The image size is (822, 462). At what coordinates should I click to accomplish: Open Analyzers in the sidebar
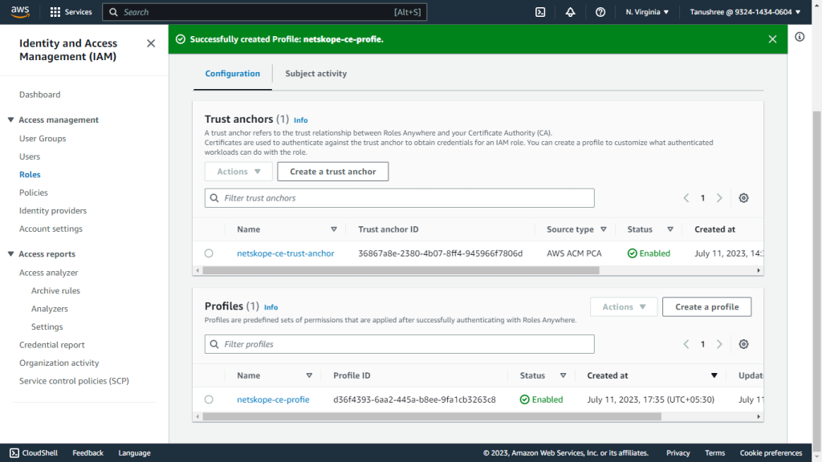[49, 309]
